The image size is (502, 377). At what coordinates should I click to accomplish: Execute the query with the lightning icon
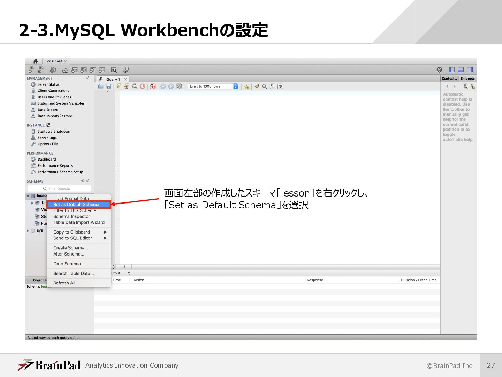[119, 86]
